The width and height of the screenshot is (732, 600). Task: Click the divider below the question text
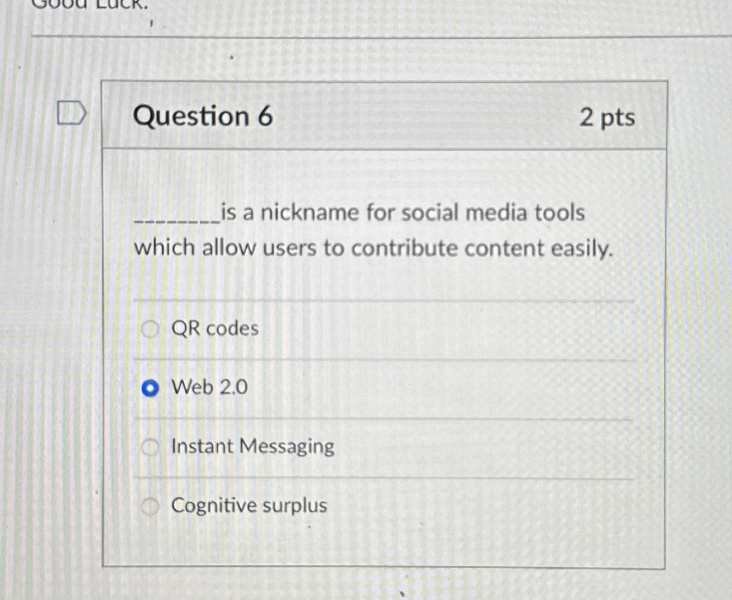[x=385, y=300]
